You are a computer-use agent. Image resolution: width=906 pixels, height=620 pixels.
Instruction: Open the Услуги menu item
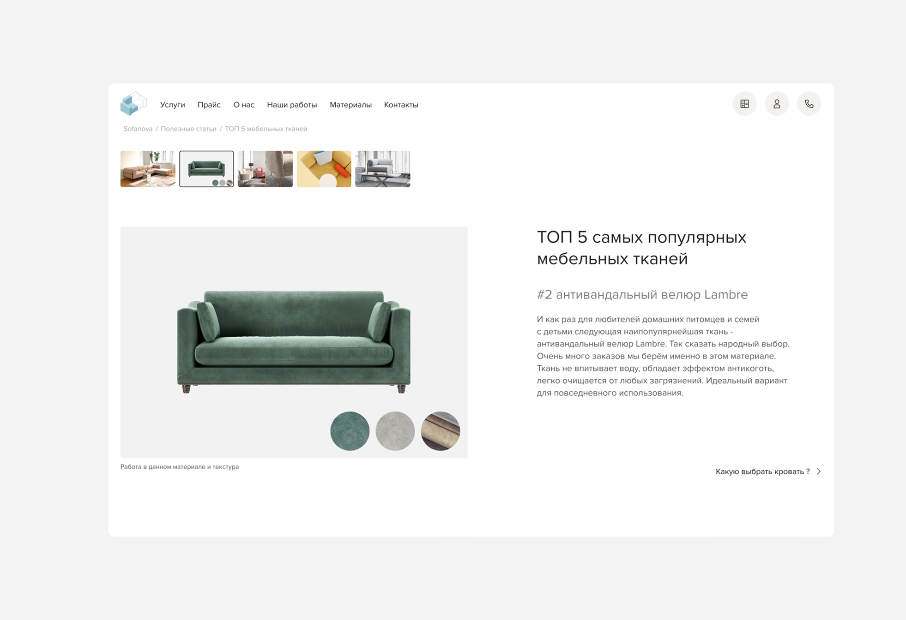click(x=172, y=105)
